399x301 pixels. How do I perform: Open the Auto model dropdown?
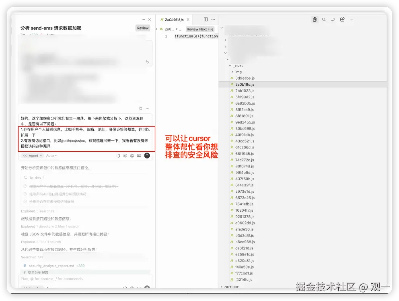click(51, 156)
